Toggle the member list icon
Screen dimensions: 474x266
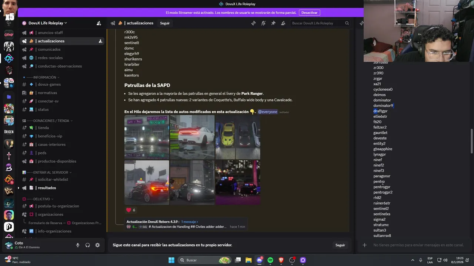283,23
